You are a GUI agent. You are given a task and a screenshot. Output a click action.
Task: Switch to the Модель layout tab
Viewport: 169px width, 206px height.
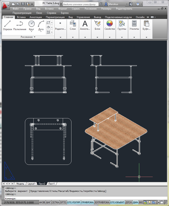pos(20,184)
